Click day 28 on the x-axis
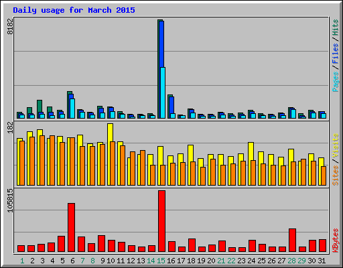Screen dimensions: 343x268 click(x=291, y=261)
